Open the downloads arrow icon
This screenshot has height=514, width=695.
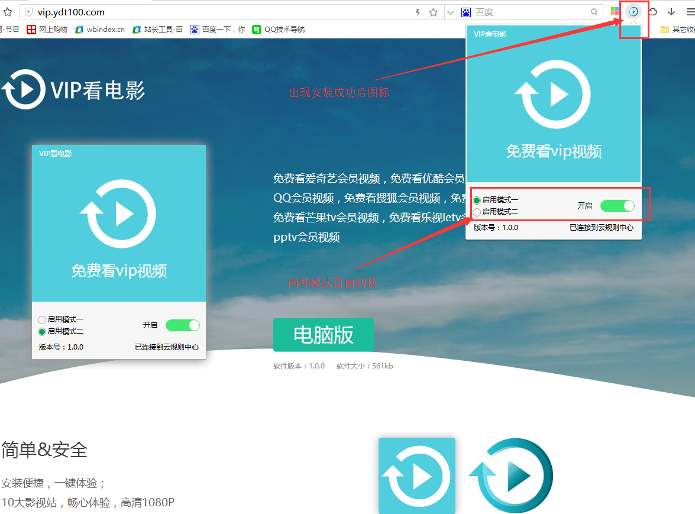click(x=671, y=12)
